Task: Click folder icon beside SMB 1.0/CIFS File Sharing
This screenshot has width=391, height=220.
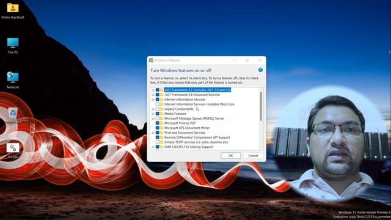Action: point(161,147)
